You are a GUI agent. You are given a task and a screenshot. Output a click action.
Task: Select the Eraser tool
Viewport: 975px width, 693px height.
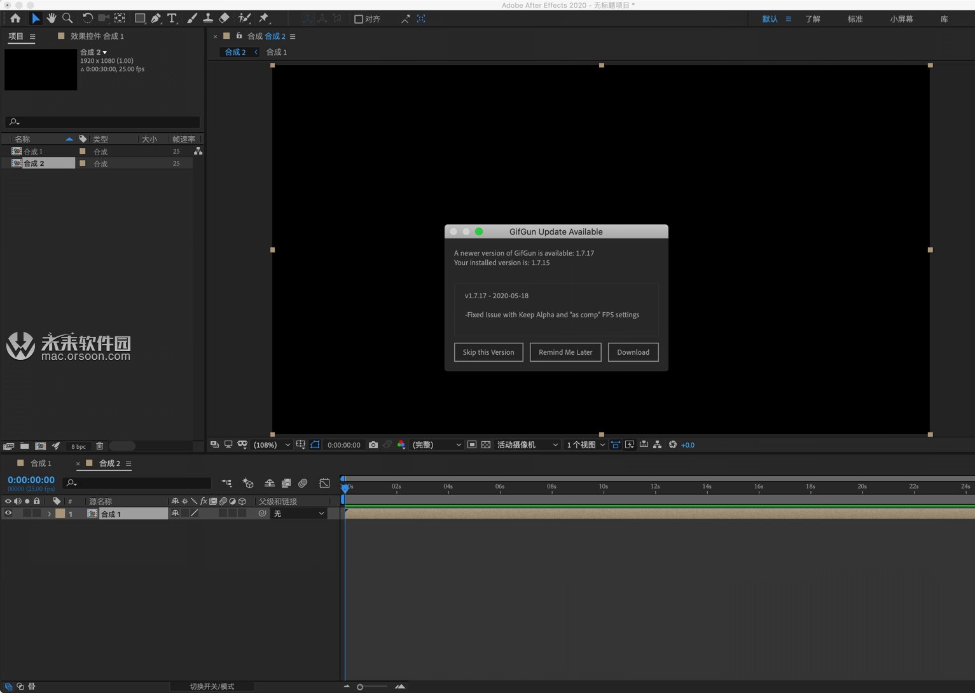click(224, 18)
